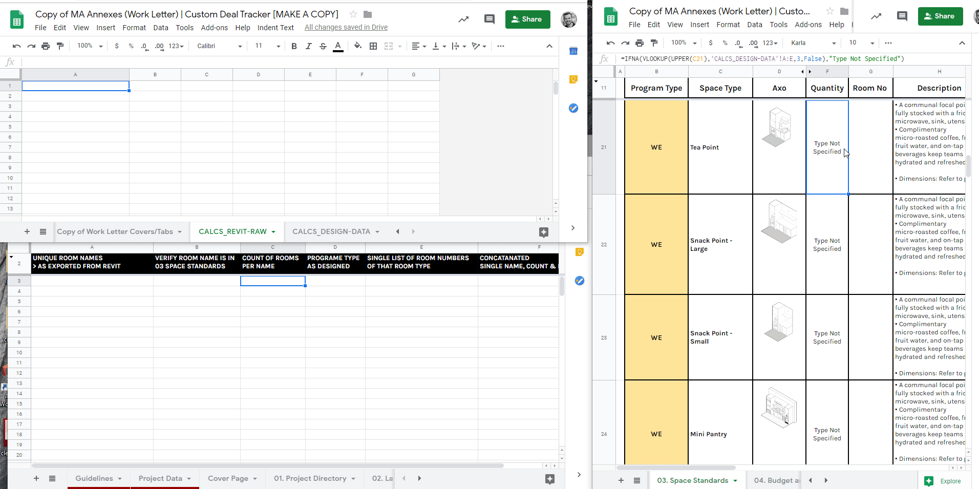This screenshot has height=489, width=979.
Task: Click the Fill color paint bucket icon
Action: pyautogui.click(x=357, y=46)
